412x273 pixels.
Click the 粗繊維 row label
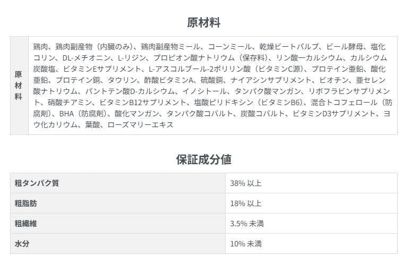click(27, 224)
